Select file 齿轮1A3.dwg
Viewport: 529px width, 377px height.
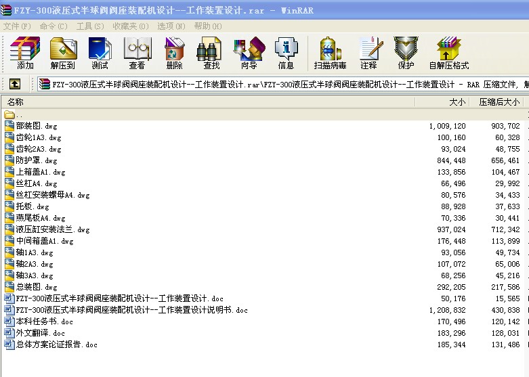(39, 137)
